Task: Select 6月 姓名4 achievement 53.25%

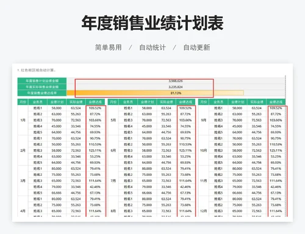Action: click(x=185, y=156)
